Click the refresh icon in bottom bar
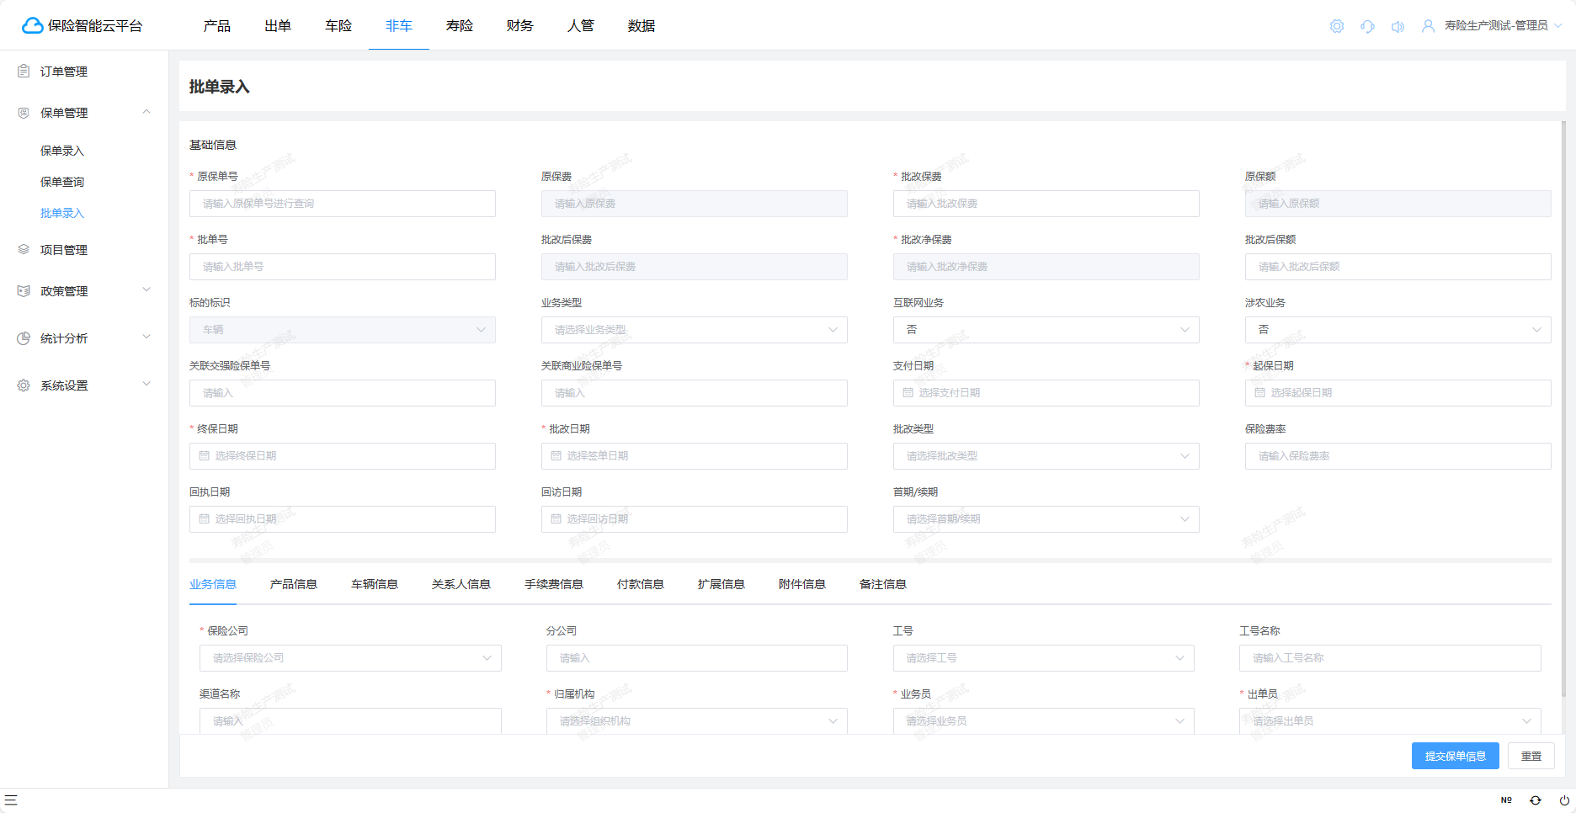 (x=1536, y=800)
